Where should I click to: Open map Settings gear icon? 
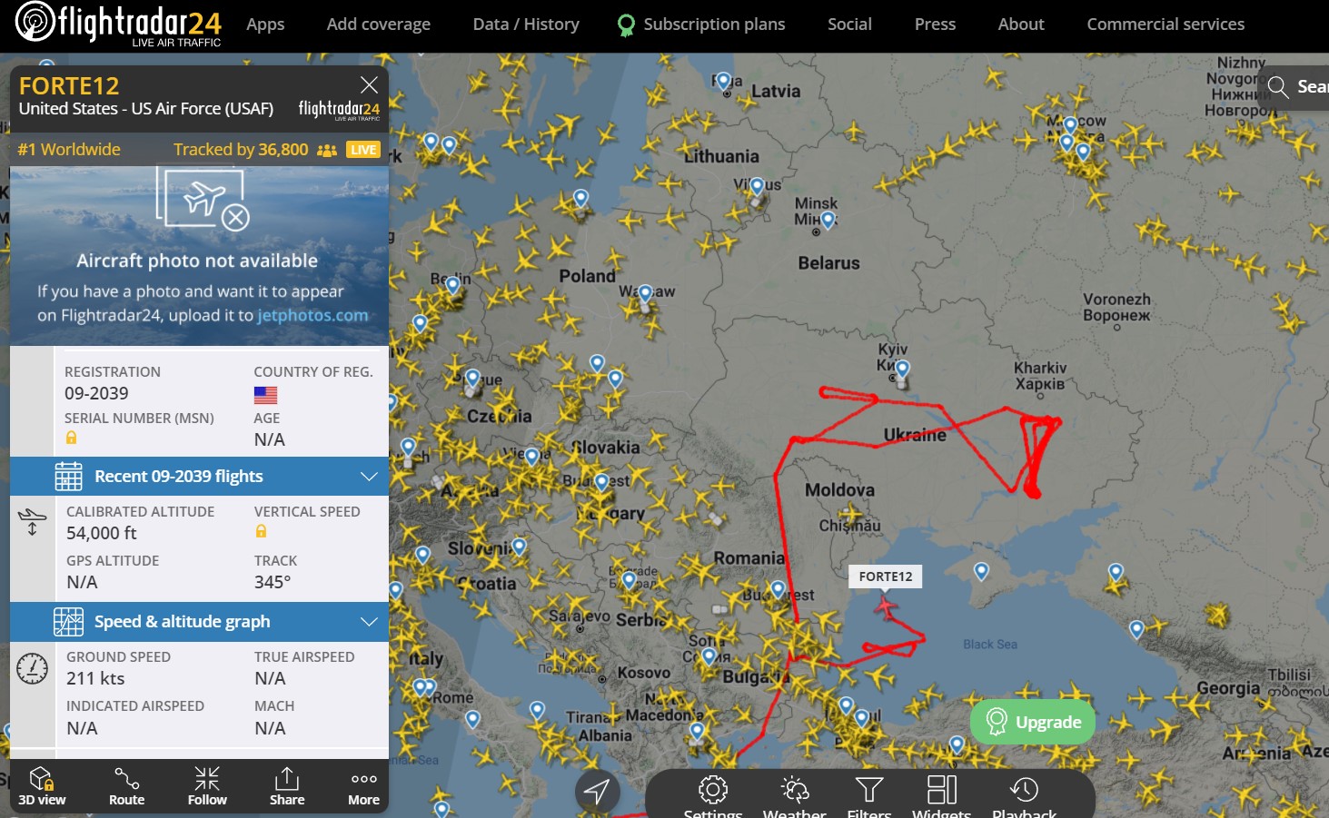tap(713, 790)
